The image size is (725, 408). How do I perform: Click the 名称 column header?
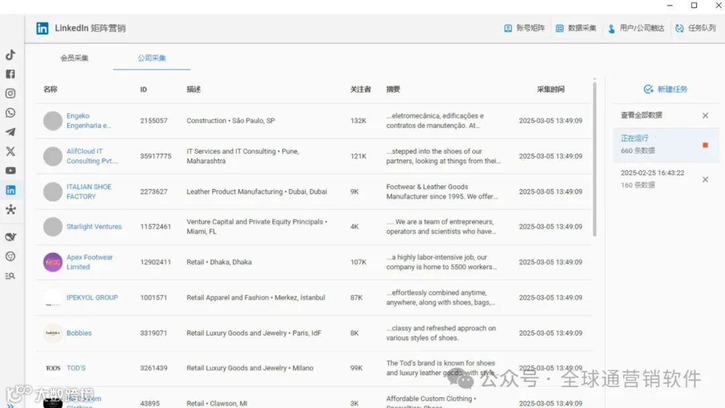point(50,89)
